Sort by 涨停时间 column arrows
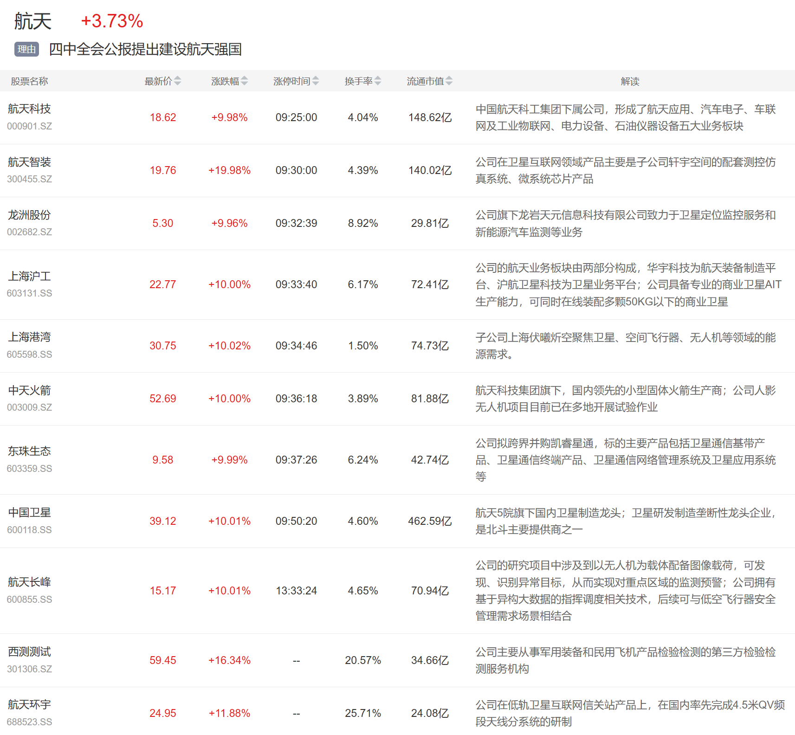795x735 pixels. [316, 81]
